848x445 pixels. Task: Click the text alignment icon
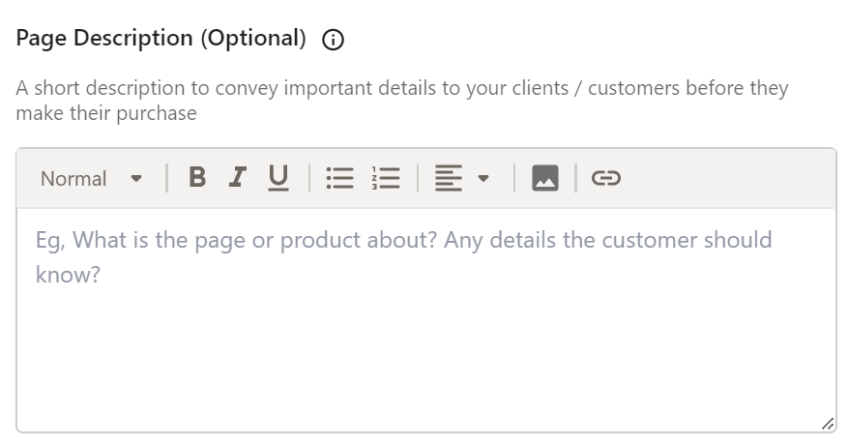point(447,178)
